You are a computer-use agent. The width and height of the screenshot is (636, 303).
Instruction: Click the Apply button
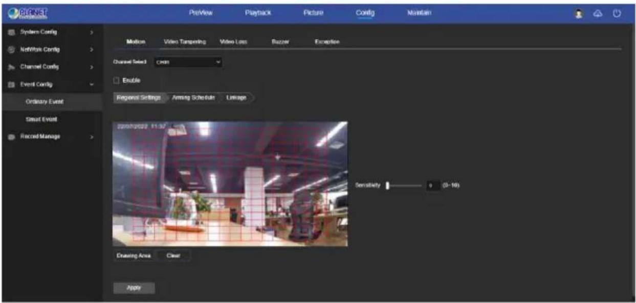[x=134, y=288]
